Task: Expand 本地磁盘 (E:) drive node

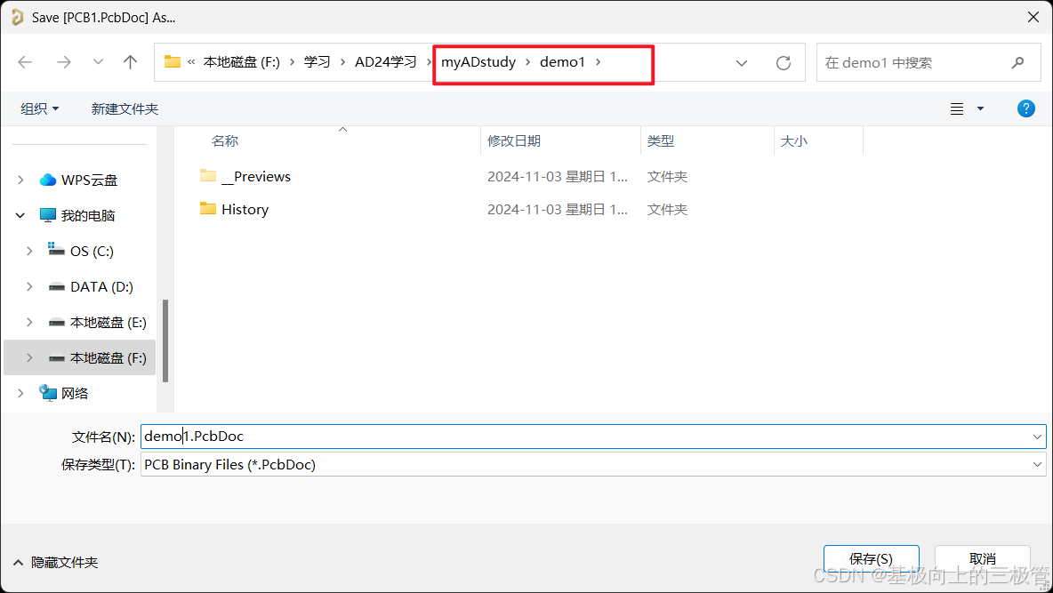Action: point(29,323)
